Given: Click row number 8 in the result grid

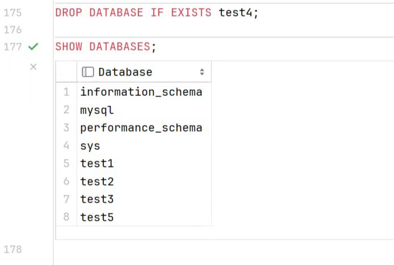Looking at the screenshot, I should [66, 217].
